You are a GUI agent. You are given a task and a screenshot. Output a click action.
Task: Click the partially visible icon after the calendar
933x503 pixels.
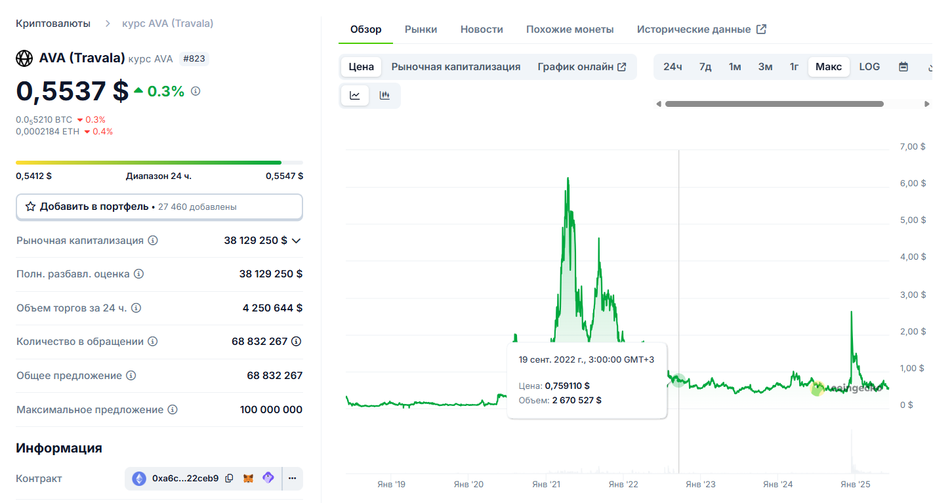coord(929,67)
